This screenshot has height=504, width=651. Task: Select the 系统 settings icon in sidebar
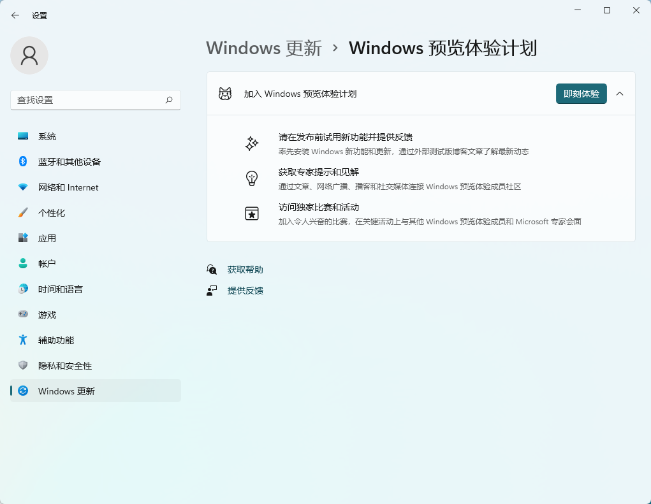22,136
